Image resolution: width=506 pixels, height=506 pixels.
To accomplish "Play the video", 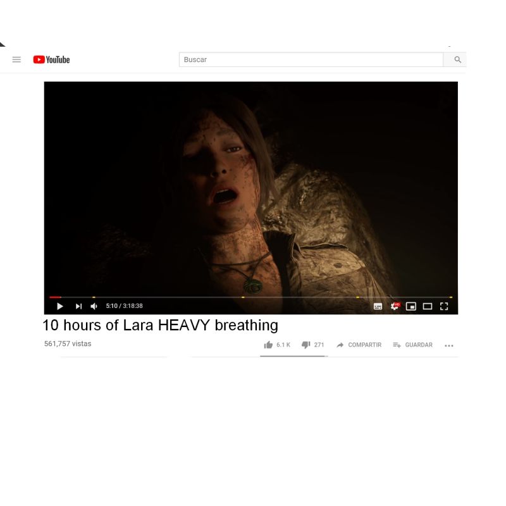I will [x=59, y=306].
